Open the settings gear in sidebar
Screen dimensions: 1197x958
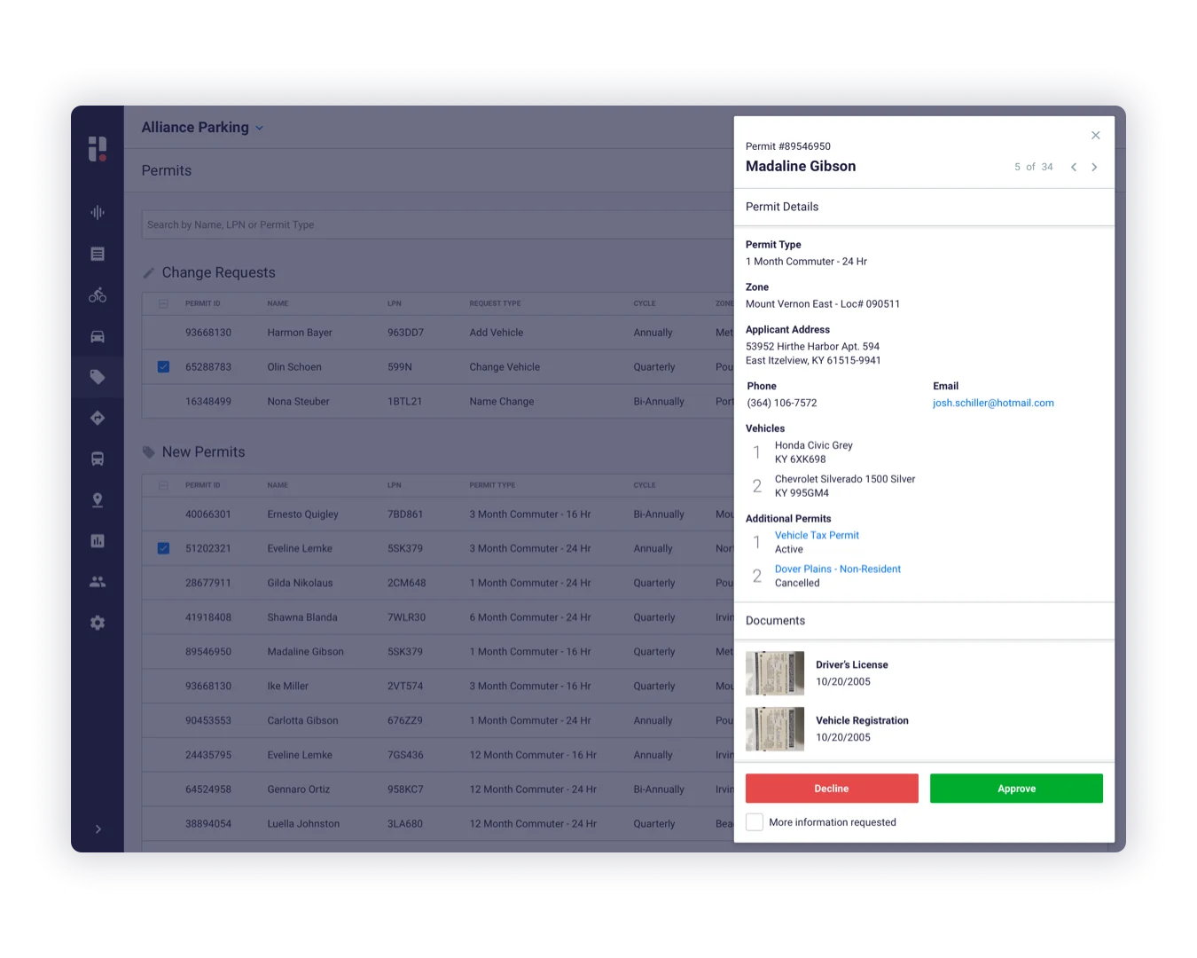(98, 623)
